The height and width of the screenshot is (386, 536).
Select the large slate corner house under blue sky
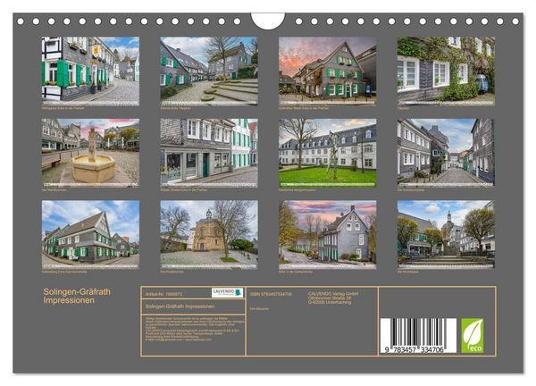click(x=90, y=234)
